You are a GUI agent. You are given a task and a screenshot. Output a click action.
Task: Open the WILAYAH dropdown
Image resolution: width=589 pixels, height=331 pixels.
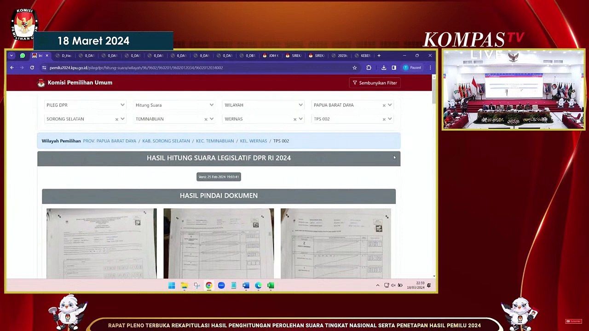(x=263, y=105)
